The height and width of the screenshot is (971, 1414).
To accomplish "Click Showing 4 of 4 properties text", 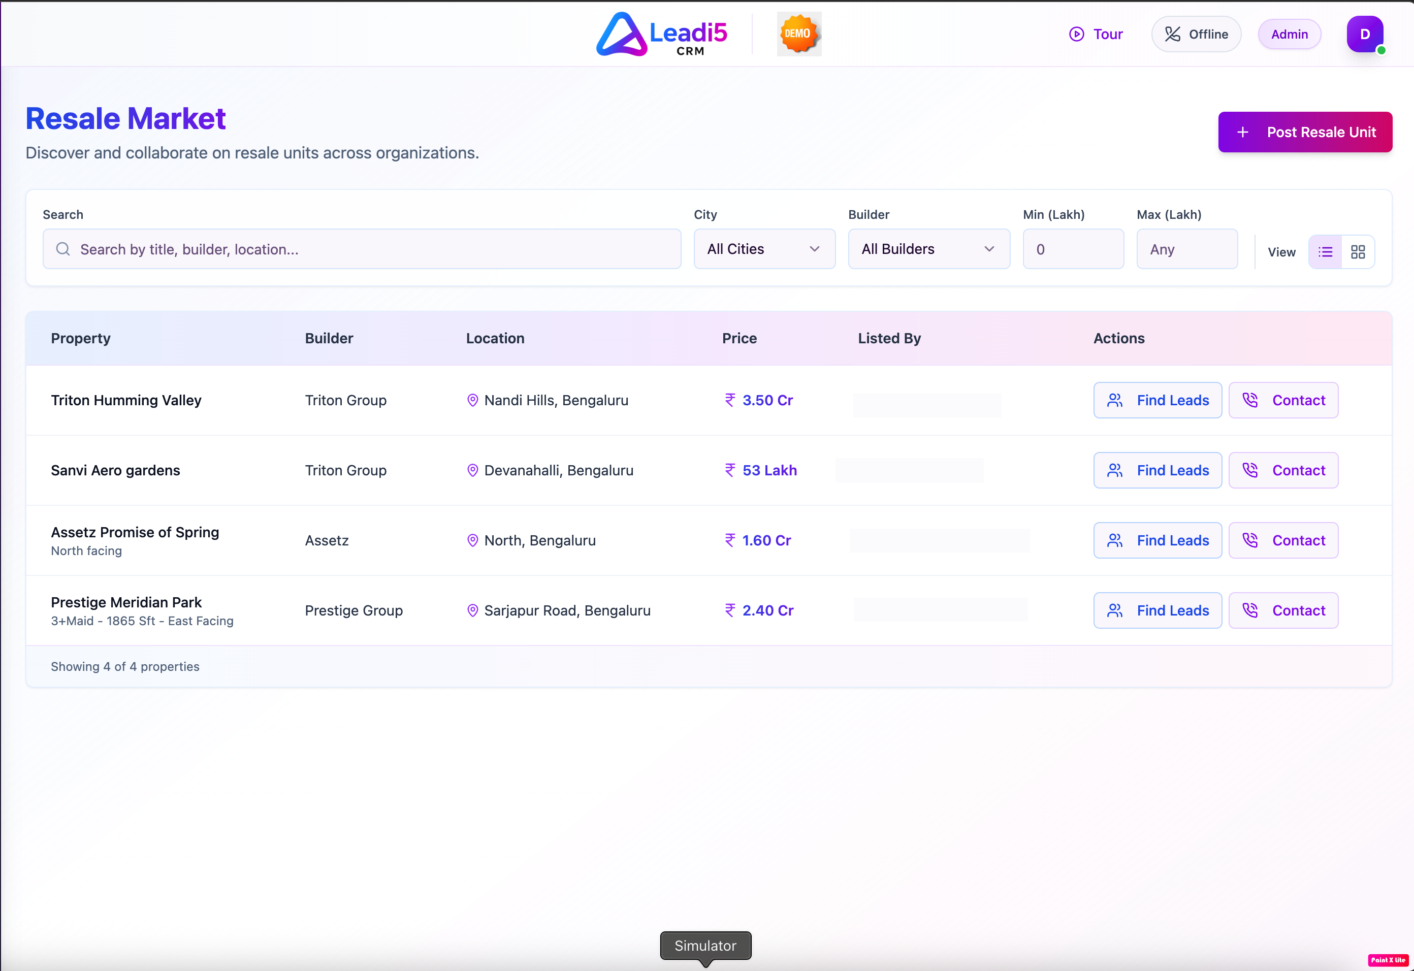I will (x=125, y=666).
